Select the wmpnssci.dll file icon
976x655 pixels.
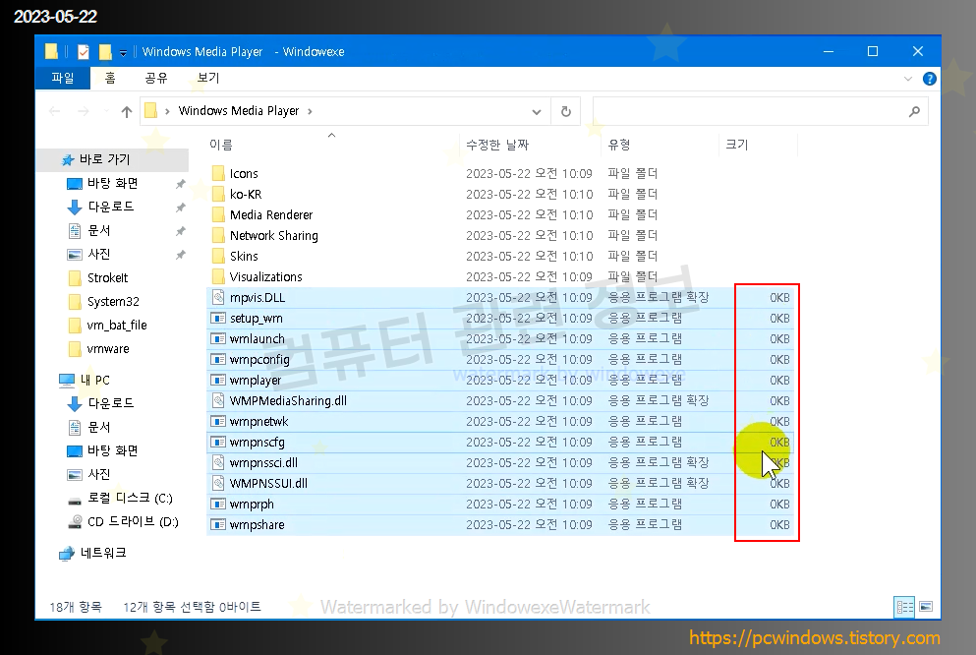(x=218, y=462)
